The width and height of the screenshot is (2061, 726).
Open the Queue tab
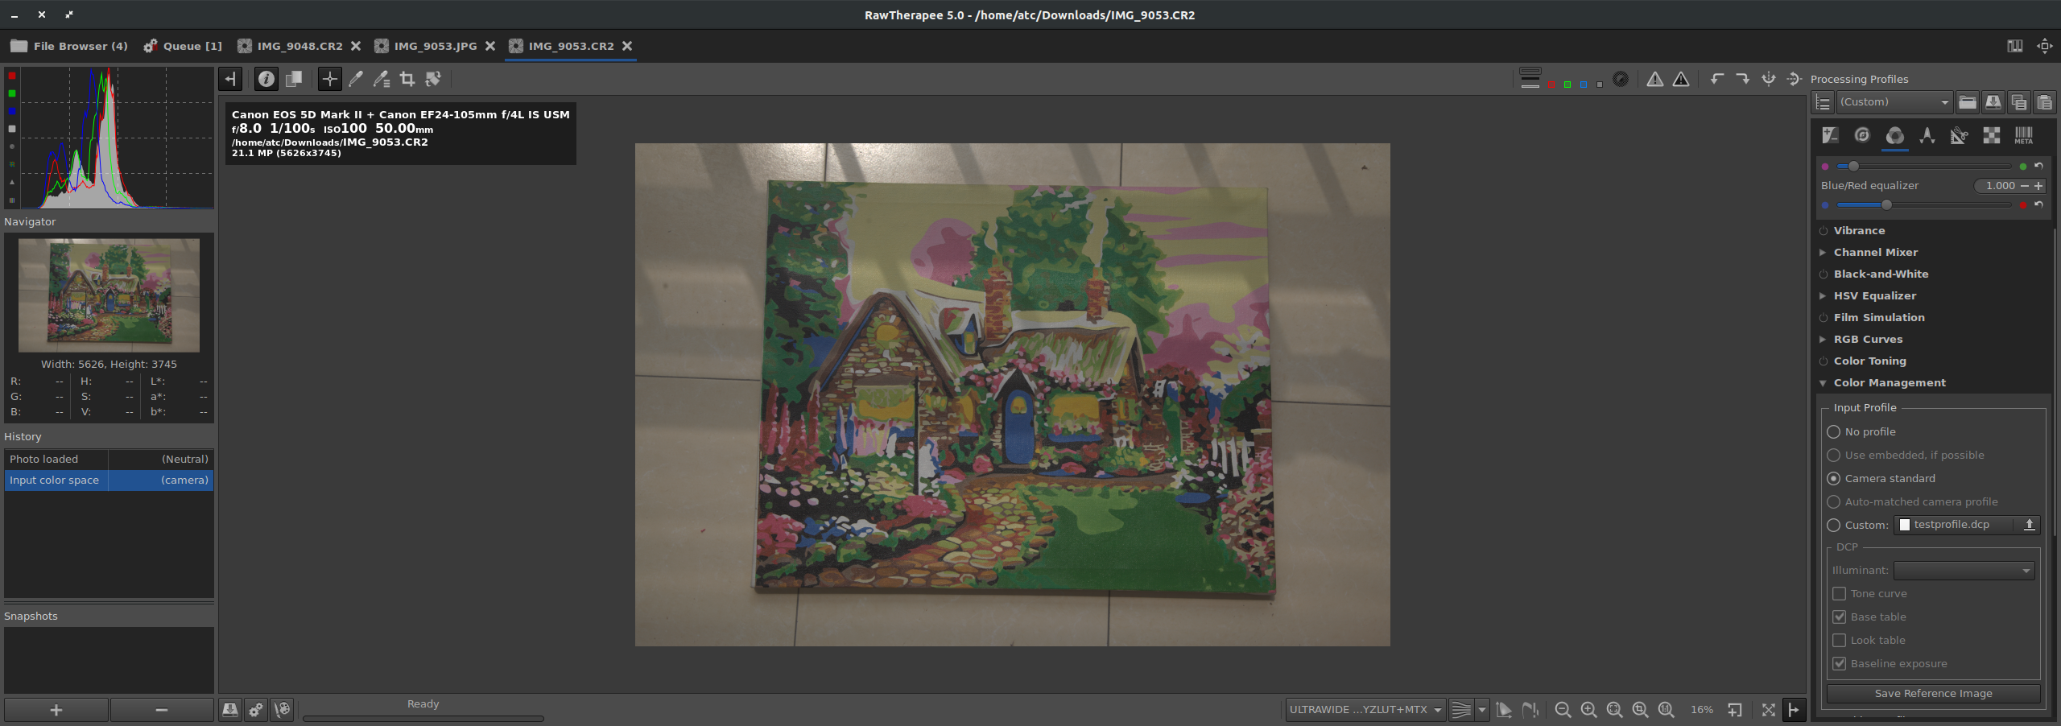[x=183, y=46]
